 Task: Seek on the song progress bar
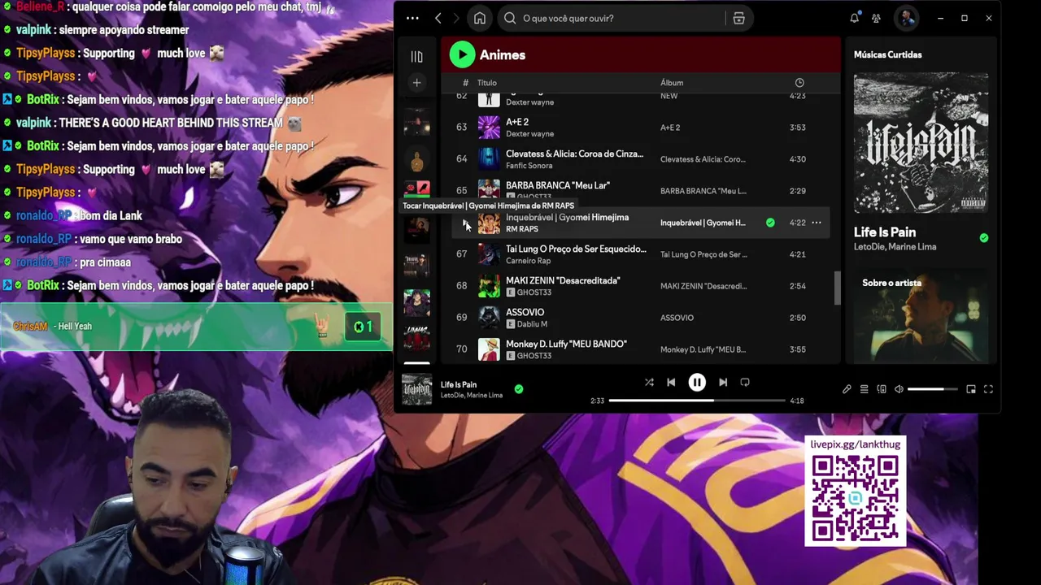click(x=697, y=401)
